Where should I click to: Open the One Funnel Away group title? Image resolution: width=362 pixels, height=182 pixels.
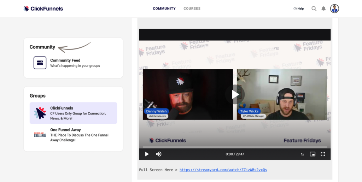(65, 130)
